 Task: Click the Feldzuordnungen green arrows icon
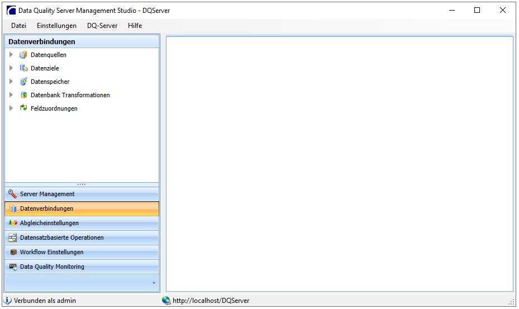click(23, 108)
